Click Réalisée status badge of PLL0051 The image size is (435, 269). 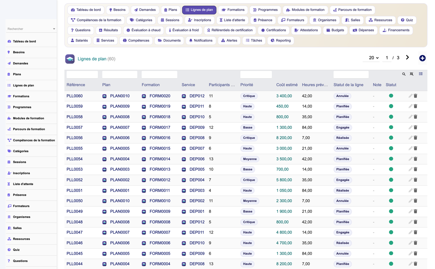pyautogui.click(x=343, y=190)
